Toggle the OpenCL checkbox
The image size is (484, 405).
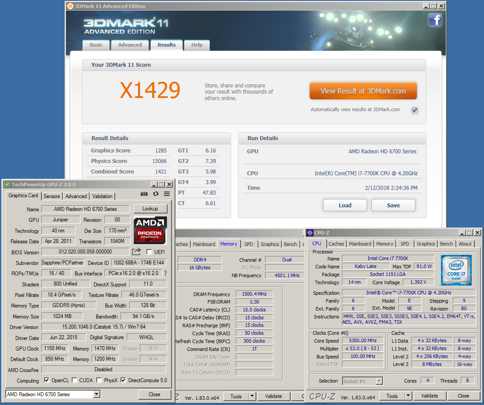click(x=47, y=380)
